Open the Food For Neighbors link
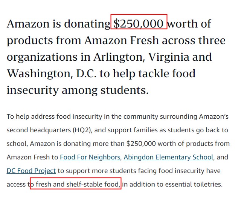The image size is (244, 199). 90,157
